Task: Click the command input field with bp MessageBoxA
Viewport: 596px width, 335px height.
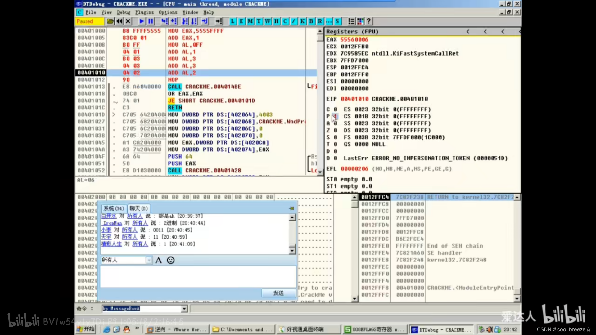Action: pyautogui.click(x=142, y=309)
